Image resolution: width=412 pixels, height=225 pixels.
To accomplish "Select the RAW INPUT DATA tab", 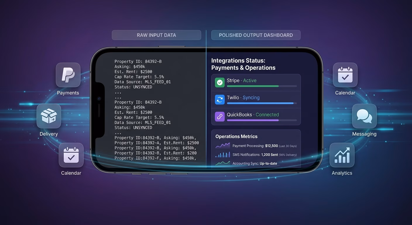I will pyautogui.click(x=157, y=35).
